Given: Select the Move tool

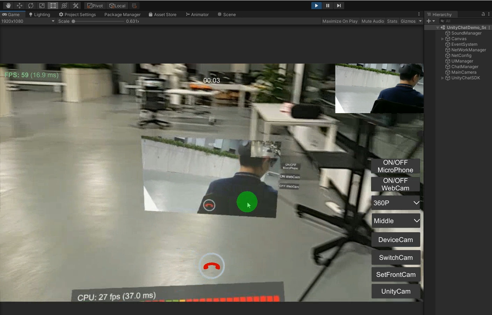Looking at the screenshot, I should [20, 6].
